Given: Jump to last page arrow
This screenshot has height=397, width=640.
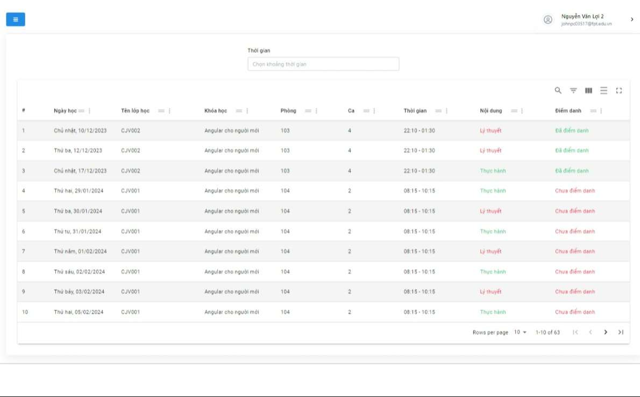Looking at the screenshot, I should point(621,332).
